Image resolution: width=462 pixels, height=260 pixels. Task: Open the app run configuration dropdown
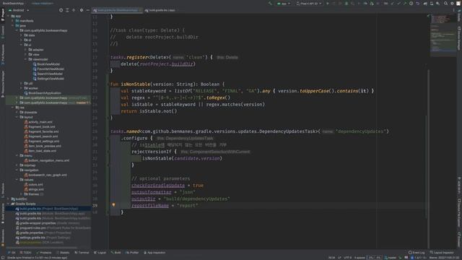[x=284, y=4]
